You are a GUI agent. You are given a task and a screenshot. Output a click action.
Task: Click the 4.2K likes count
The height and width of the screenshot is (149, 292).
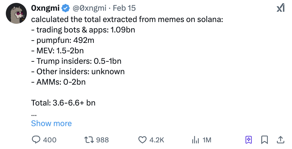(x=157, y=140)
